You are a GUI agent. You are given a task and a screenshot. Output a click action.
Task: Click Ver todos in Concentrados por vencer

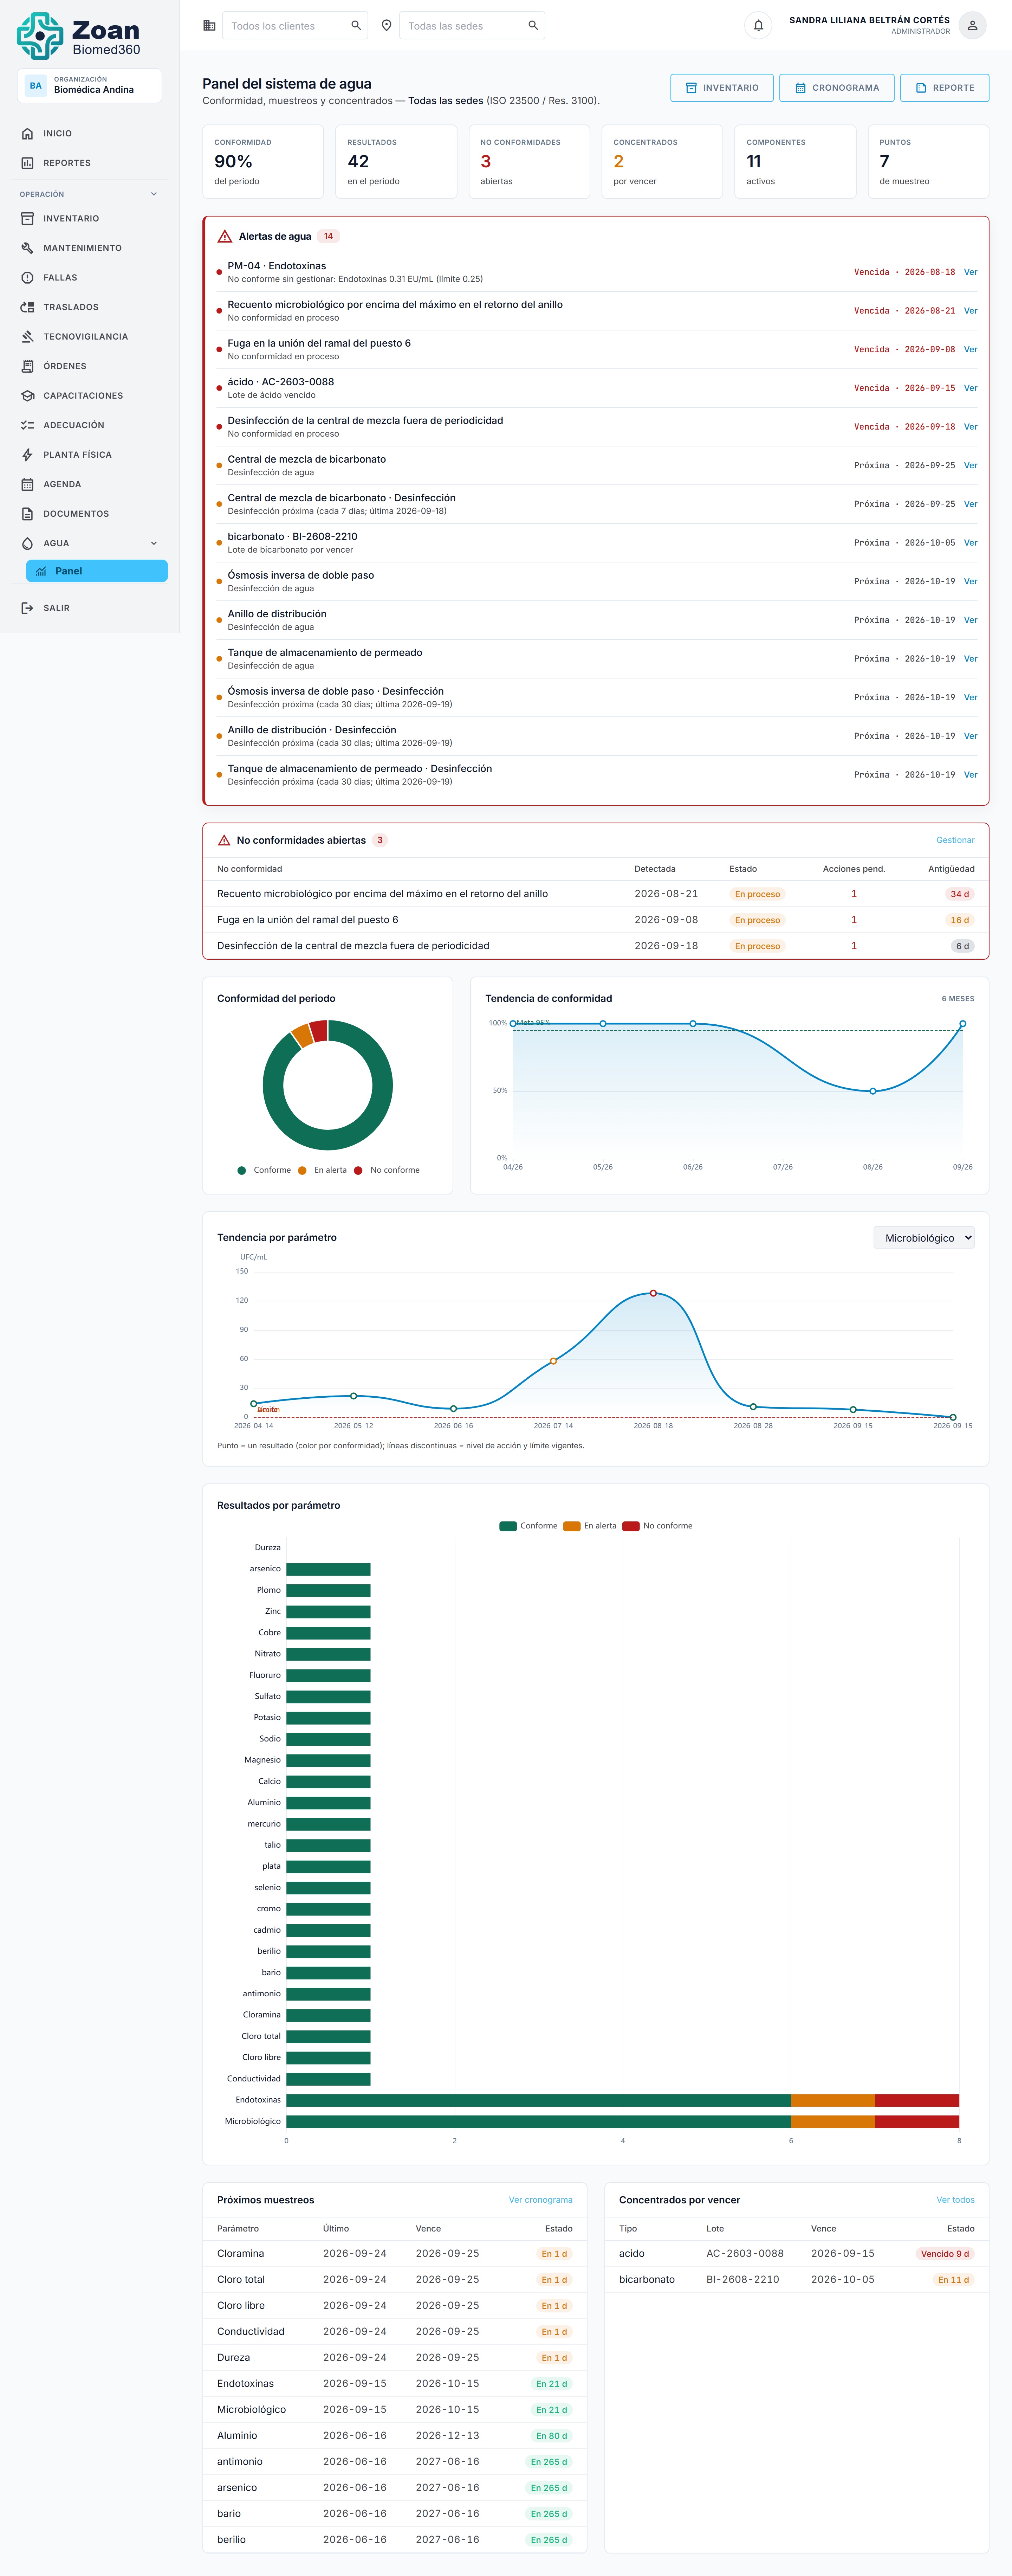pos(955,2200)
